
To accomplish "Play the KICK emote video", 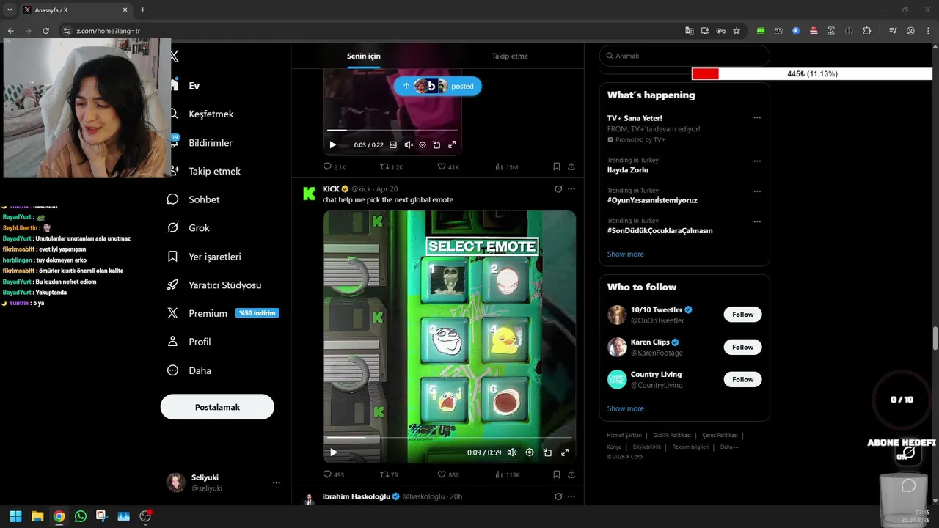I will click(334, 452).
